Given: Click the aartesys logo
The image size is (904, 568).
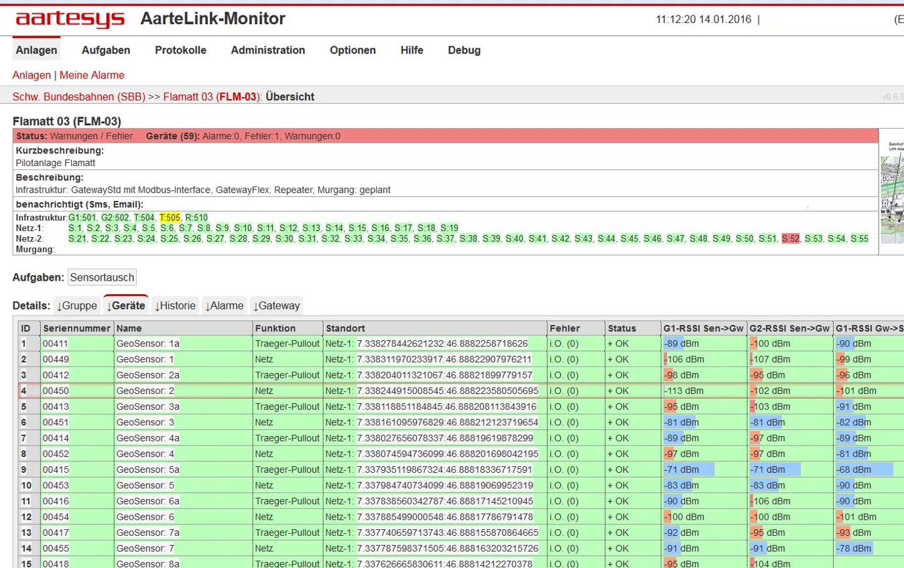Looking at the screenshot, I should pyautogui.click(x=70, y=19).
